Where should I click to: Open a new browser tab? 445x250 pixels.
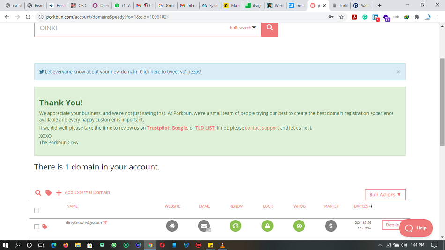379,6
